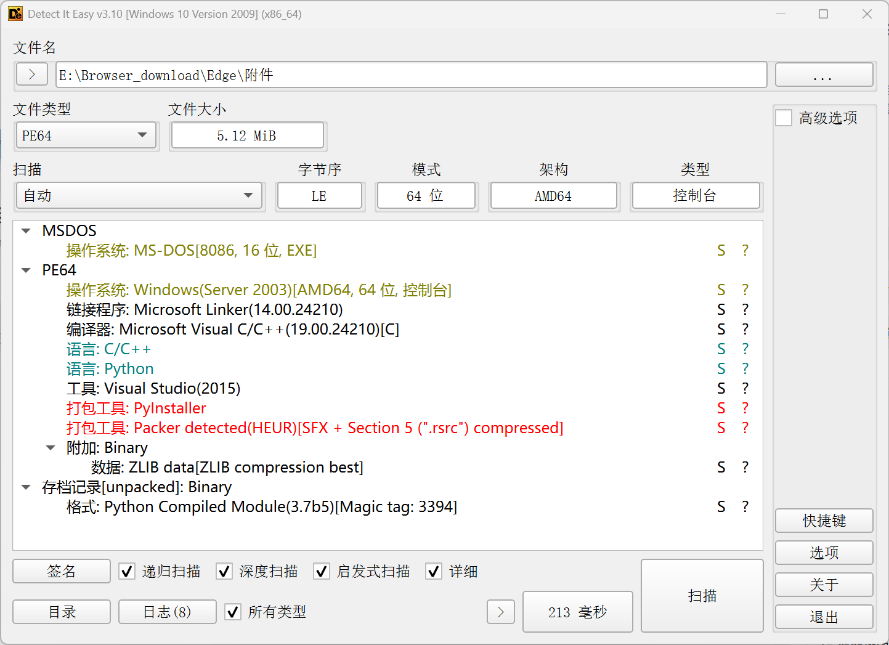
Task: Click the S button on the Windows(Server 2003) row
Action: [721, 290]
